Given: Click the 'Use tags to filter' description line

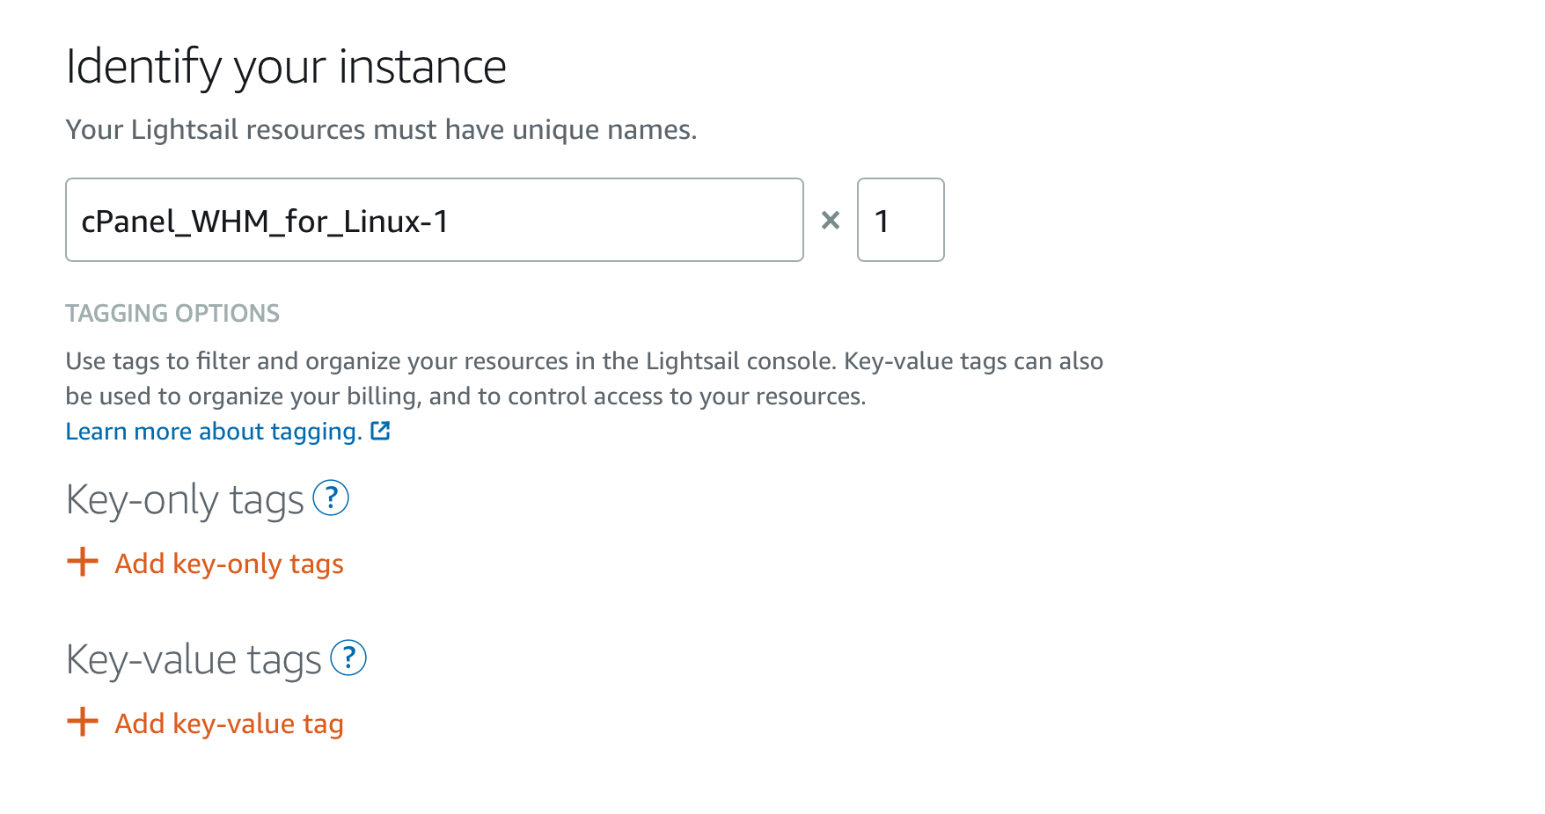Looking at the screenshot, I should point(352,361).
